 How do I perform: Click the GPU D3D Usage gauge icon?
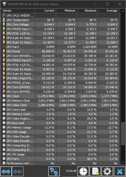[4, 132]
